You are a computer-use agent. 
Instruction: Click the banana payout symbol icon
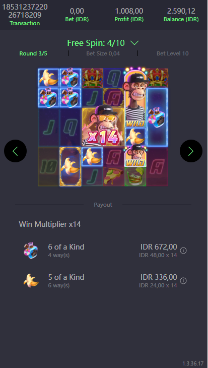click(x=31, y=280)
